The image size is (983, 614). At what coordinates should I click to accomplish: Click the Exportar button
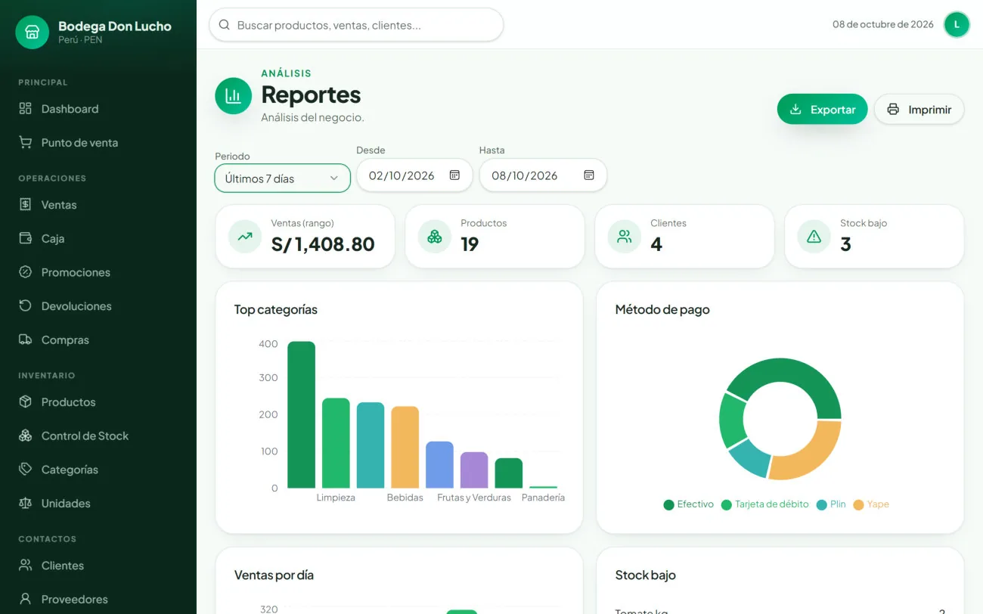pyautogui.click(x=822, y=109)
